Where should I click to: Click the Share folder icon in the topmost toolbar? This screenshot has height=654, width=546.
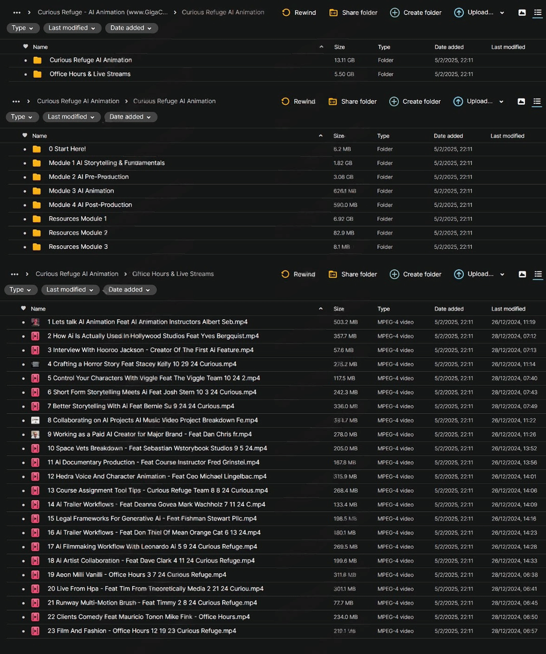[334, 13]
